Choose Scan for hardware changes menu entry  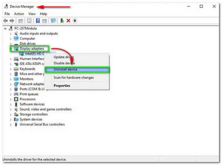point(74,78)
